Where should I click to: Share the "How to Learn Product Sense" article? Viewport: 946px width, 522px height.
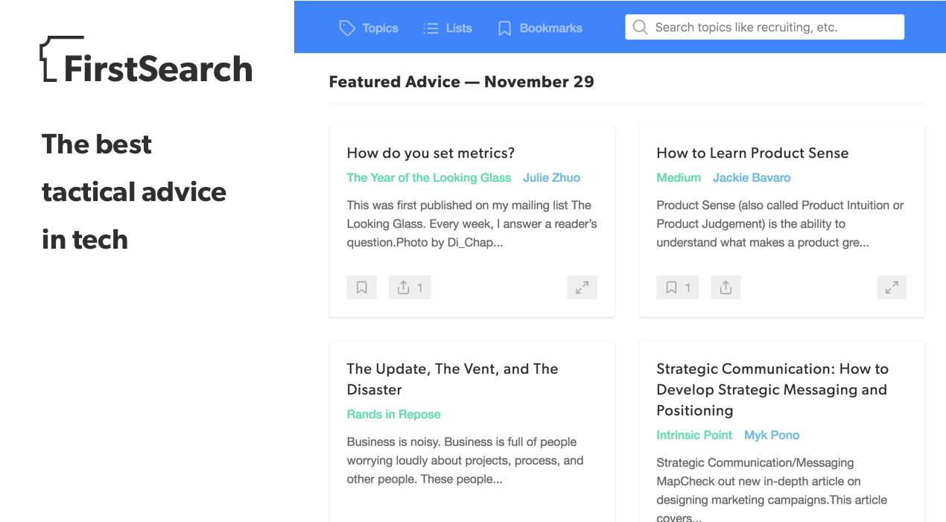(726, 287)
